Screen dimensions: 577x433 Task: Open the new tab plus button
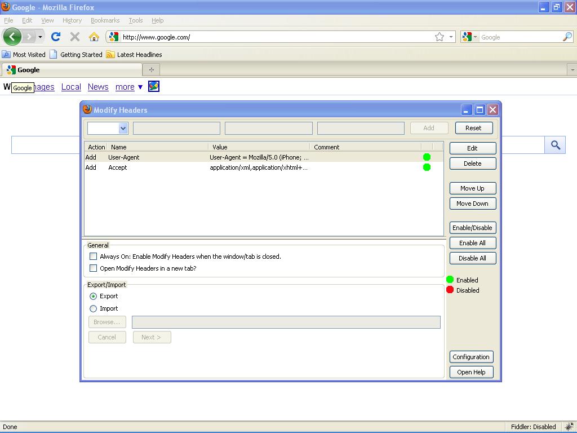point(151,70)
